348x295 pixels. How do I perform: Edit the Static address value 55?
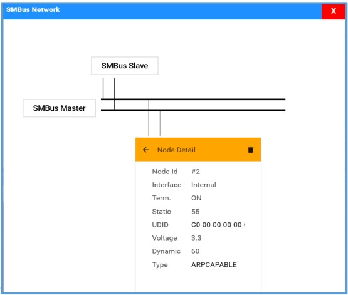pos(195,212)
